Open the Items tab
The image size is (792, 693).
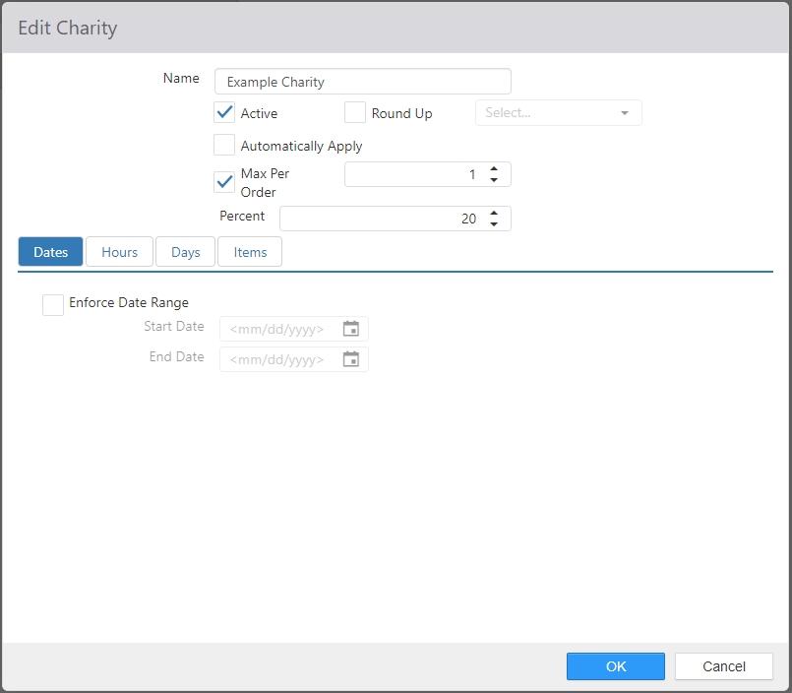click(250, 252)
